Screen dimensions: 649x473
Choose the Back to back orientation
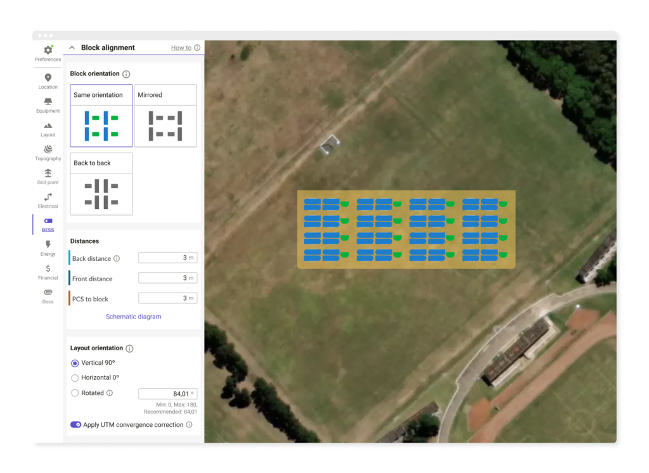[x=101, y=184]
